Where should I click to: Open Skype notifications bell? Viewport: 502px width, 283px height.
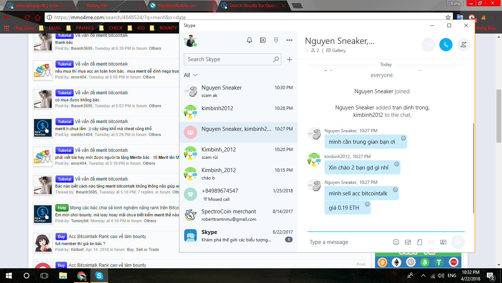250,40
